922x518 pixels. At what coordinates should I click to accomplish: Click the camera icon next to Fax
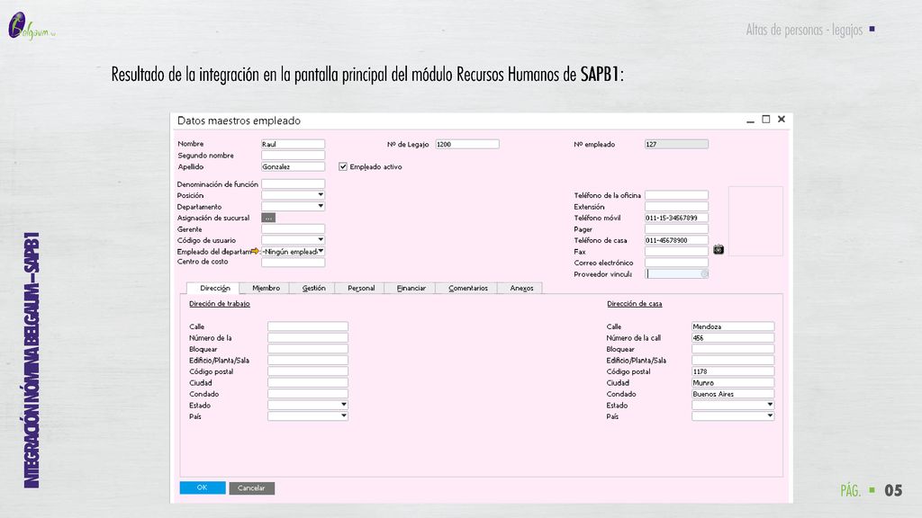719,250
